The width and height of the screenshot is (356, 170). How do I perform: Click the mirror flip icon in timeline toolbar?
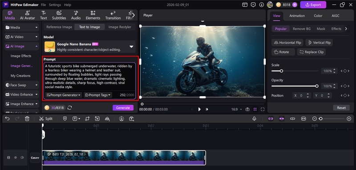(x=107, y=118)
